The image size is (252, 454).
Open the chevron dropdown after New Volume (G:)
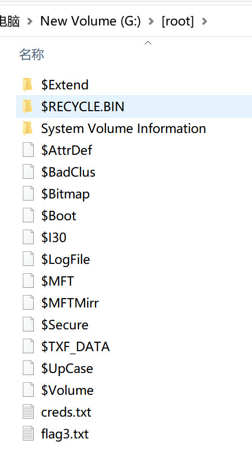click(x=151, y=21)
